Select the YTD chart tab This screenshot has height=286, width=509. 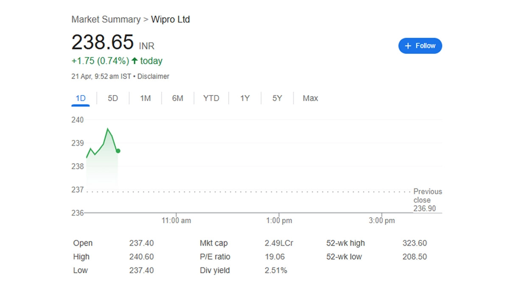(x=211, y=98)
